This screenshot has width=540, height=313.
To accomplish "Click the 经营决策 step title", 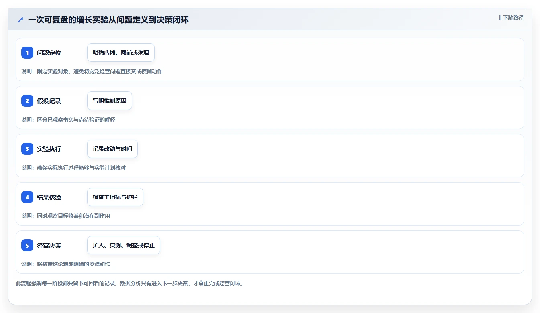I will [49, 245].
